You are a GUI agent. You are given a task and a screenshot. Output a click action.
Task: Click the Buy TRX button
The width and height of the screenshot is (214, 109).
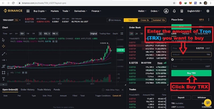(191, 73)
